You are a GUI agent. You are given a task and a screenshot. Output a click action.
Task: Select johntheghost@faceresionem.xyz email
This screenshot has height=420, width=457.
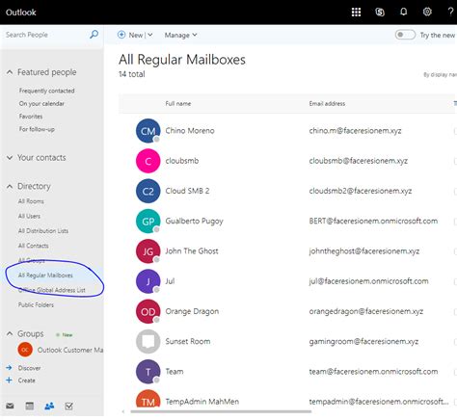(364, 251)
